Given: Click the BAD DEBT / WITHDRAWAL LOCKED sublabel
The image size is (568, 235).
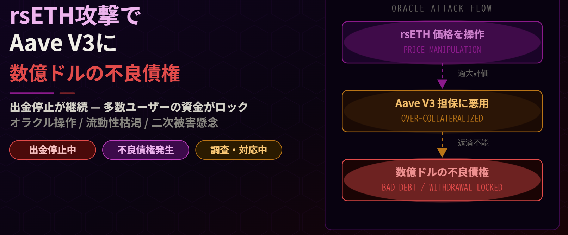Looking at the screenshot, I should coord(442,188).
